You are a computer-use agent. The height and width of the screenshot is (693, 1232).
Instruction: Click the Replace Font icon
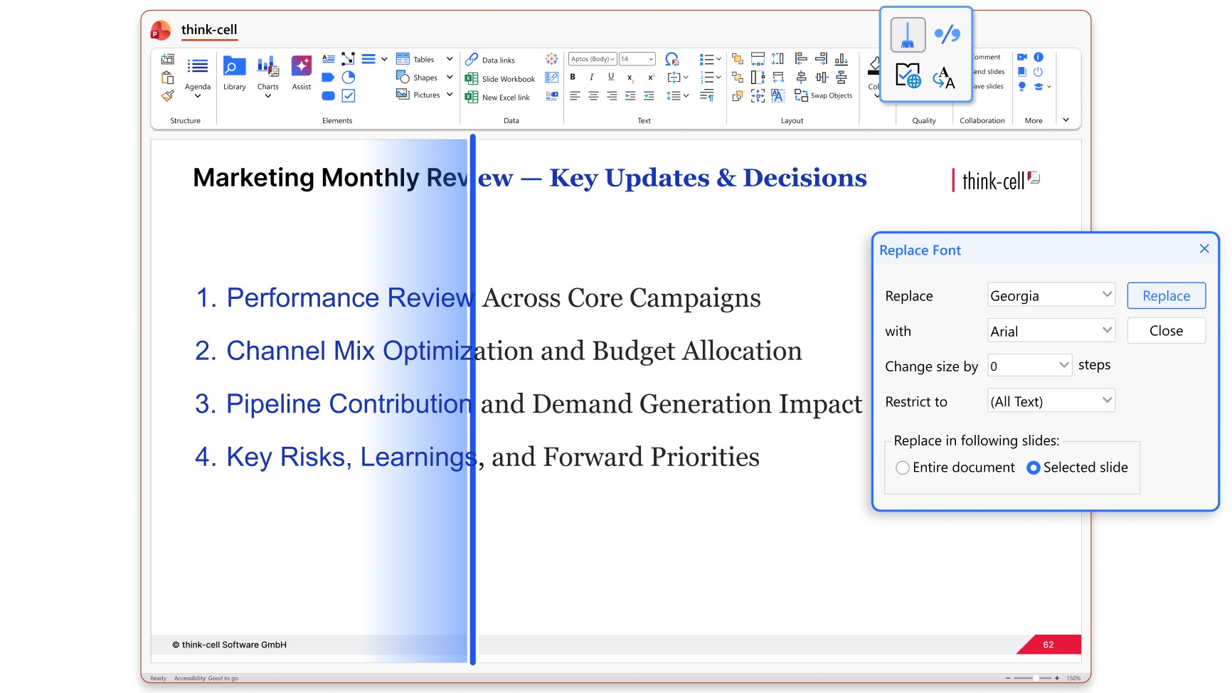944,76
